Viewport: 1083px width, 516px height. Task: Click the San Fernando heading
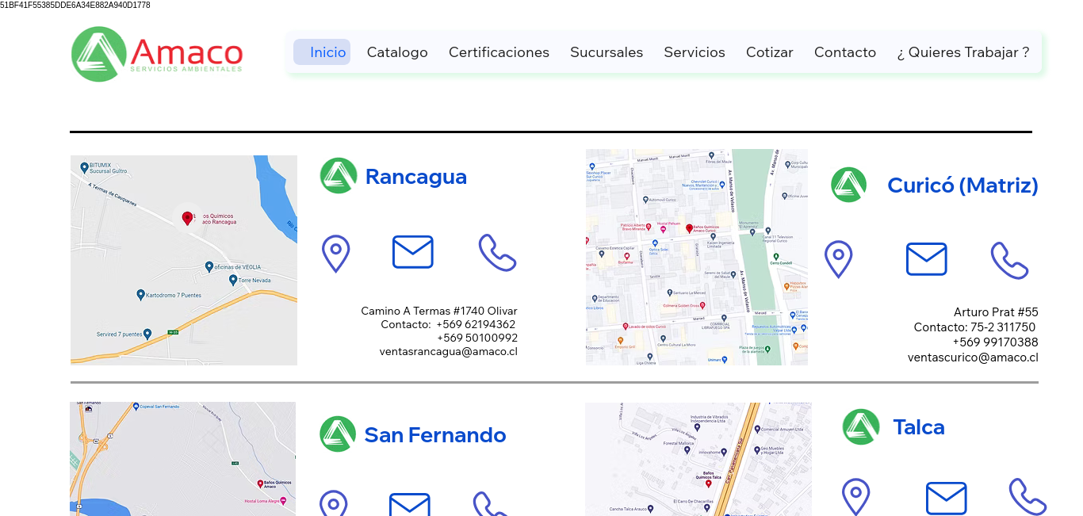tap(435, 435)
